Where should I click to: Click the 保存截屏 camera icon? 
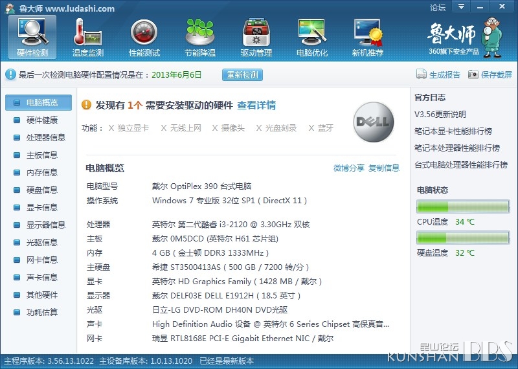tap(473, 74)
